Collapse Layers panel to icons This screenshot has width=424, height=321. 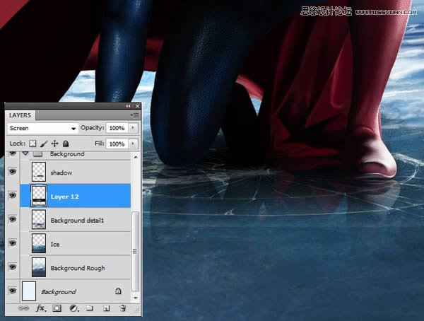[128, 106]
